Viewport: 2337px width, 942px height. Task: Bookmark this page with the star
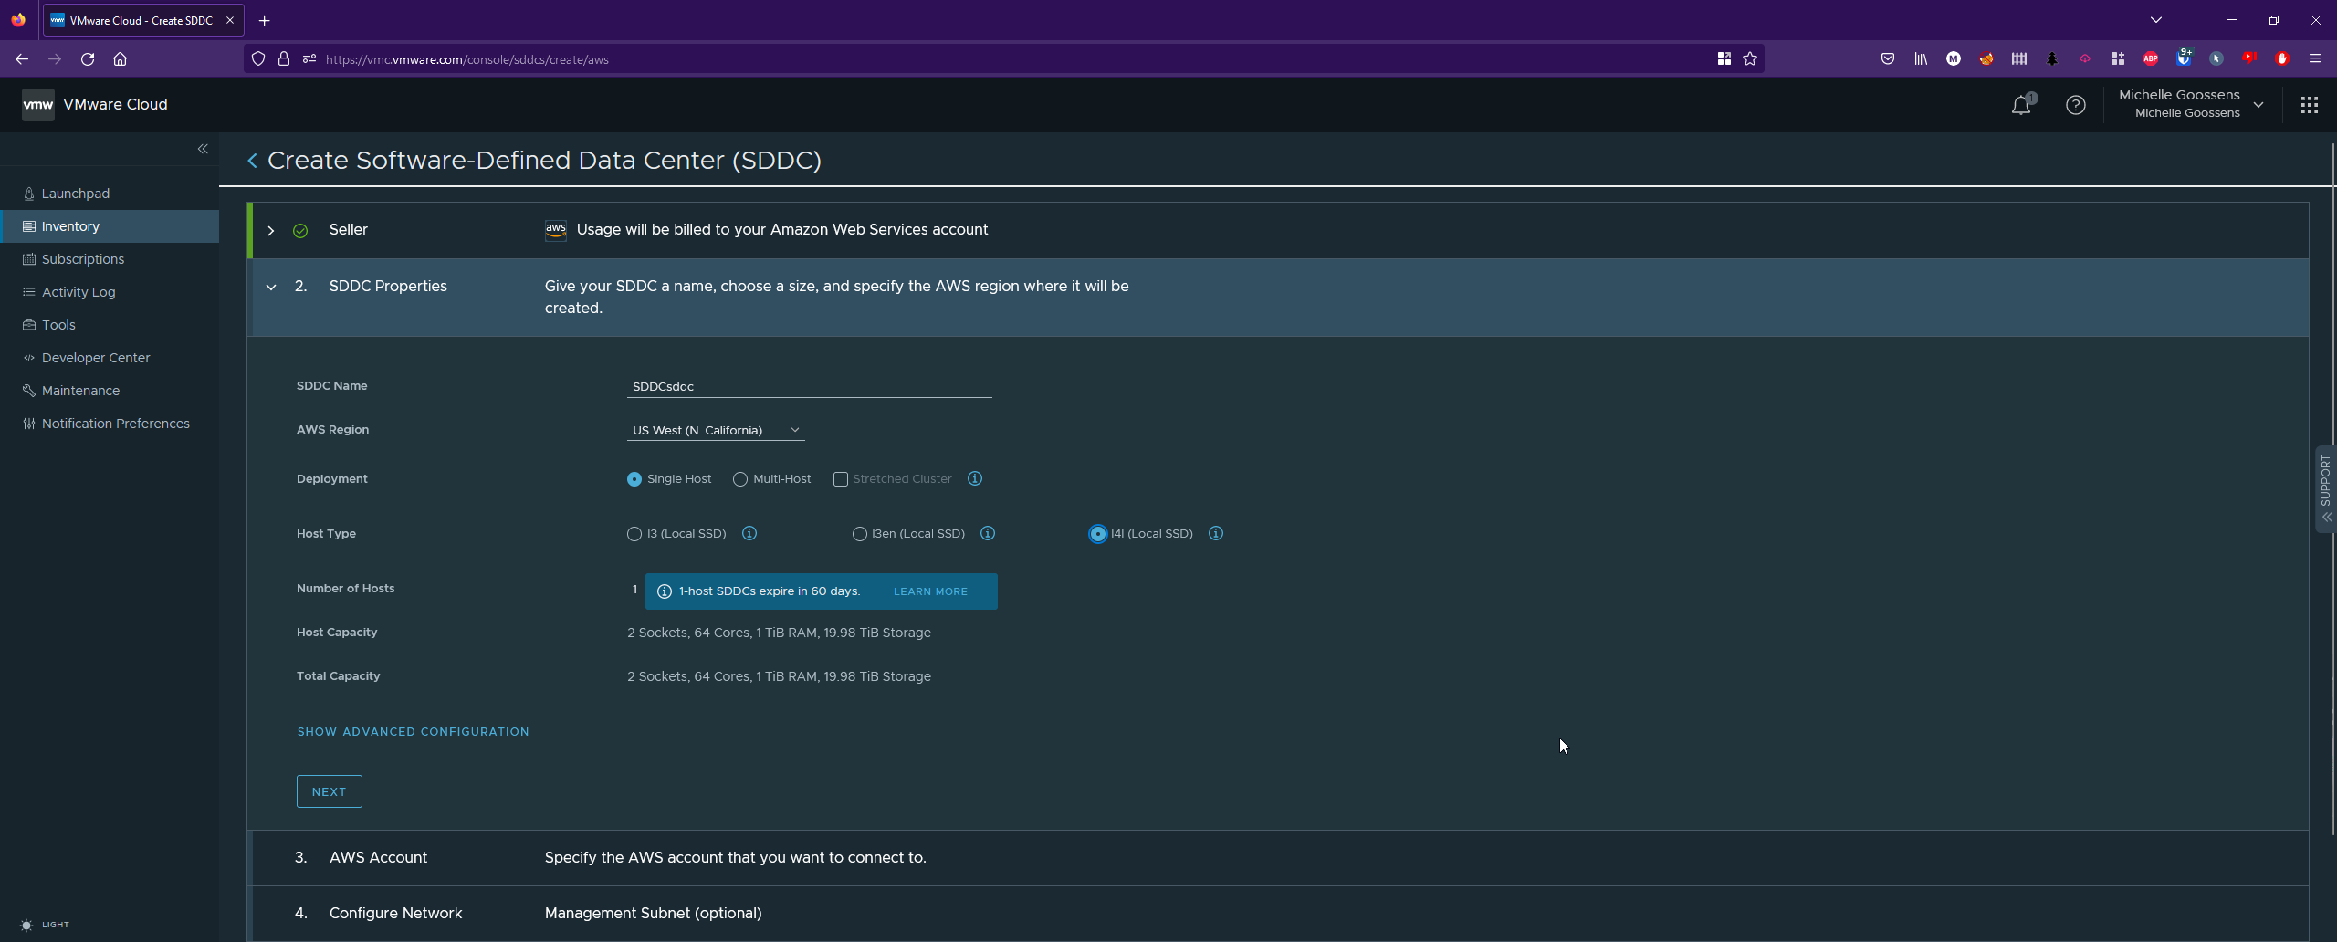(1750, 59)
